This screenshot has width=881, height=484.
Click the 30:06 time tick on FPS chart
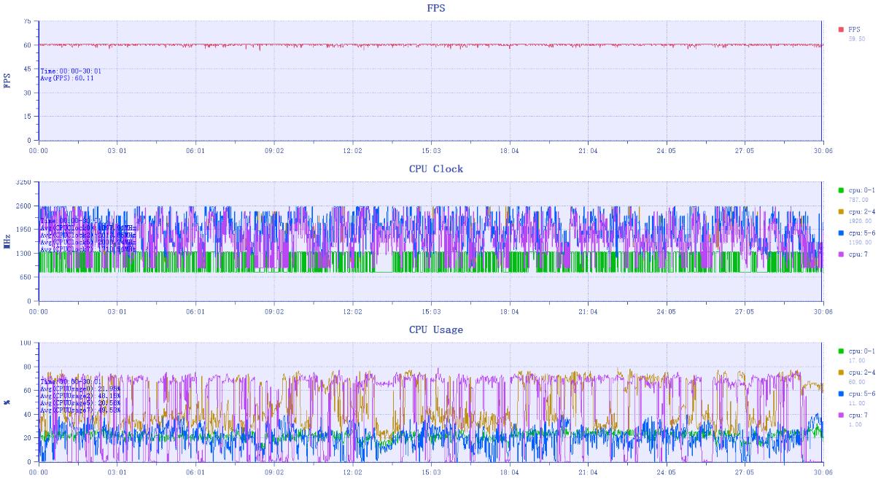pyautogui.click(x=823, y=150)
